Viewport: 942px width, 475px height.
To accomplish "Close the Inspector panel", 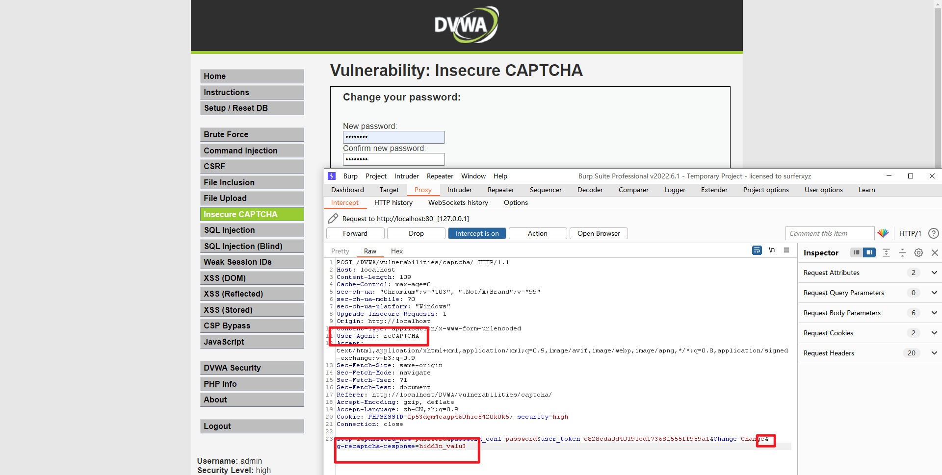I will (935, 252).
